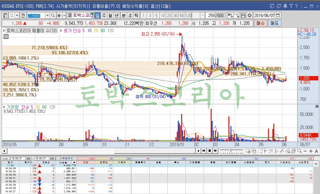Click the stock code input field 215480
This screenshot has height=194, width=320.
click(36, 15)
